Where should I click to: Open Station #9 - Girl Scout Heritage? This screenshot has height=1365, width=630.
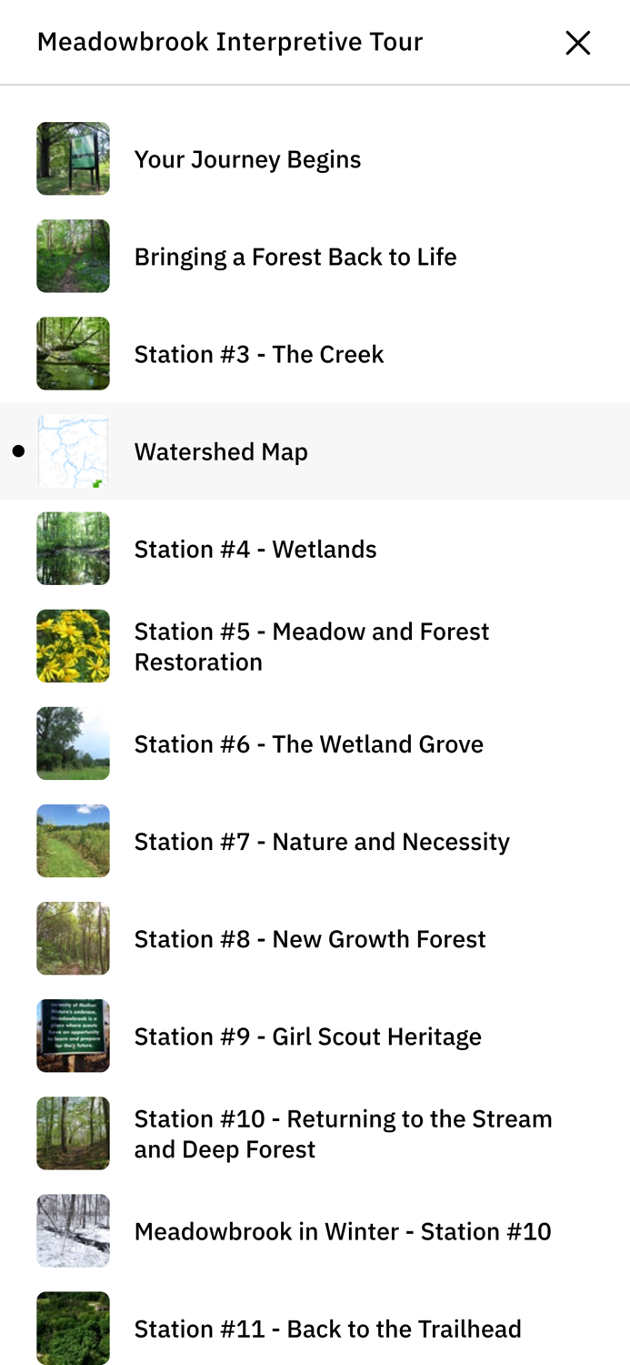308,1035
